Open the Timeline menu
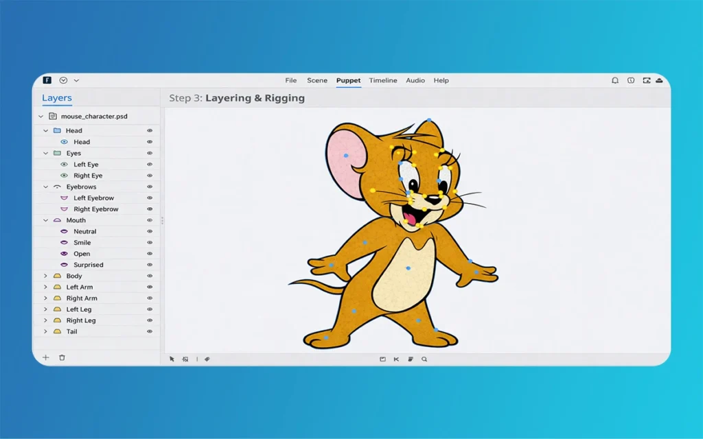The height and width of the screenshot is (439, 703). (x=383, y=80)
